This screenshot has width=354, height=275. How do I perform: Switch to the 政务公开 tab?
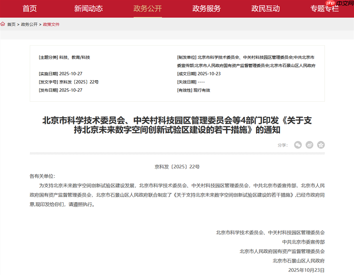tap(148, 8)
